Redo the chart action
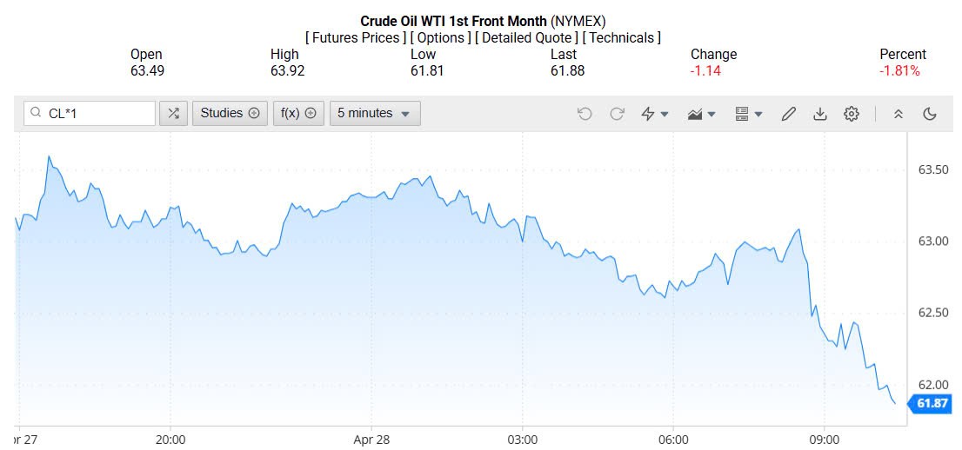The height and width of the screenshot is (450, 962). pos(618,114)
